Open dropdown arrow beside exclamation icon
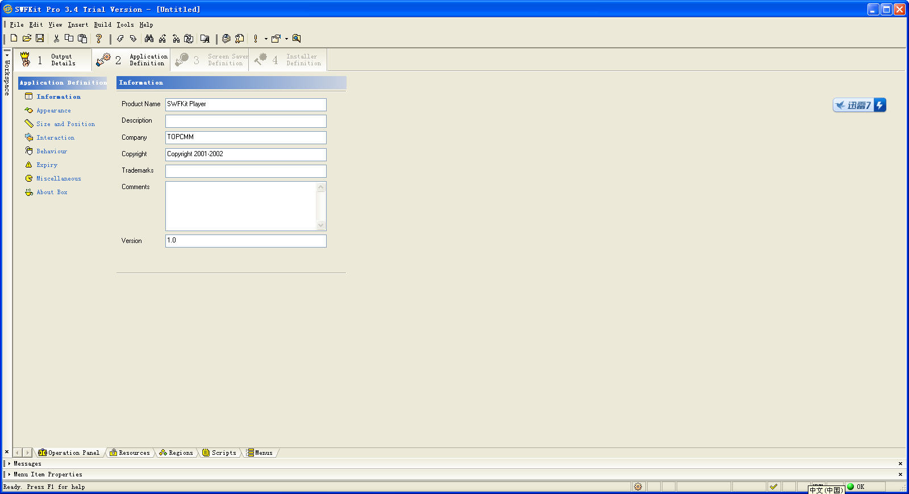Viewport: 909px width, 494px height. 265,39
